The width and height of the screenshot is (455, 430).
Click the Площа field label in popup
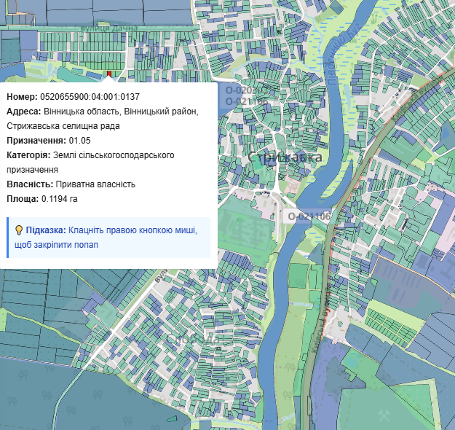pos(23,199)
